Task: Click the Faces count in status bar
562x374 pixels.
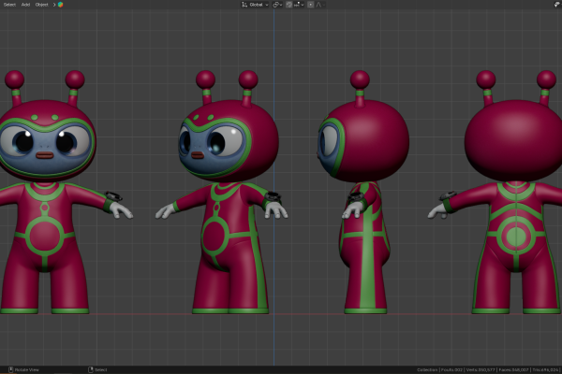Action: pyautogui.click(x=513, y=370)
